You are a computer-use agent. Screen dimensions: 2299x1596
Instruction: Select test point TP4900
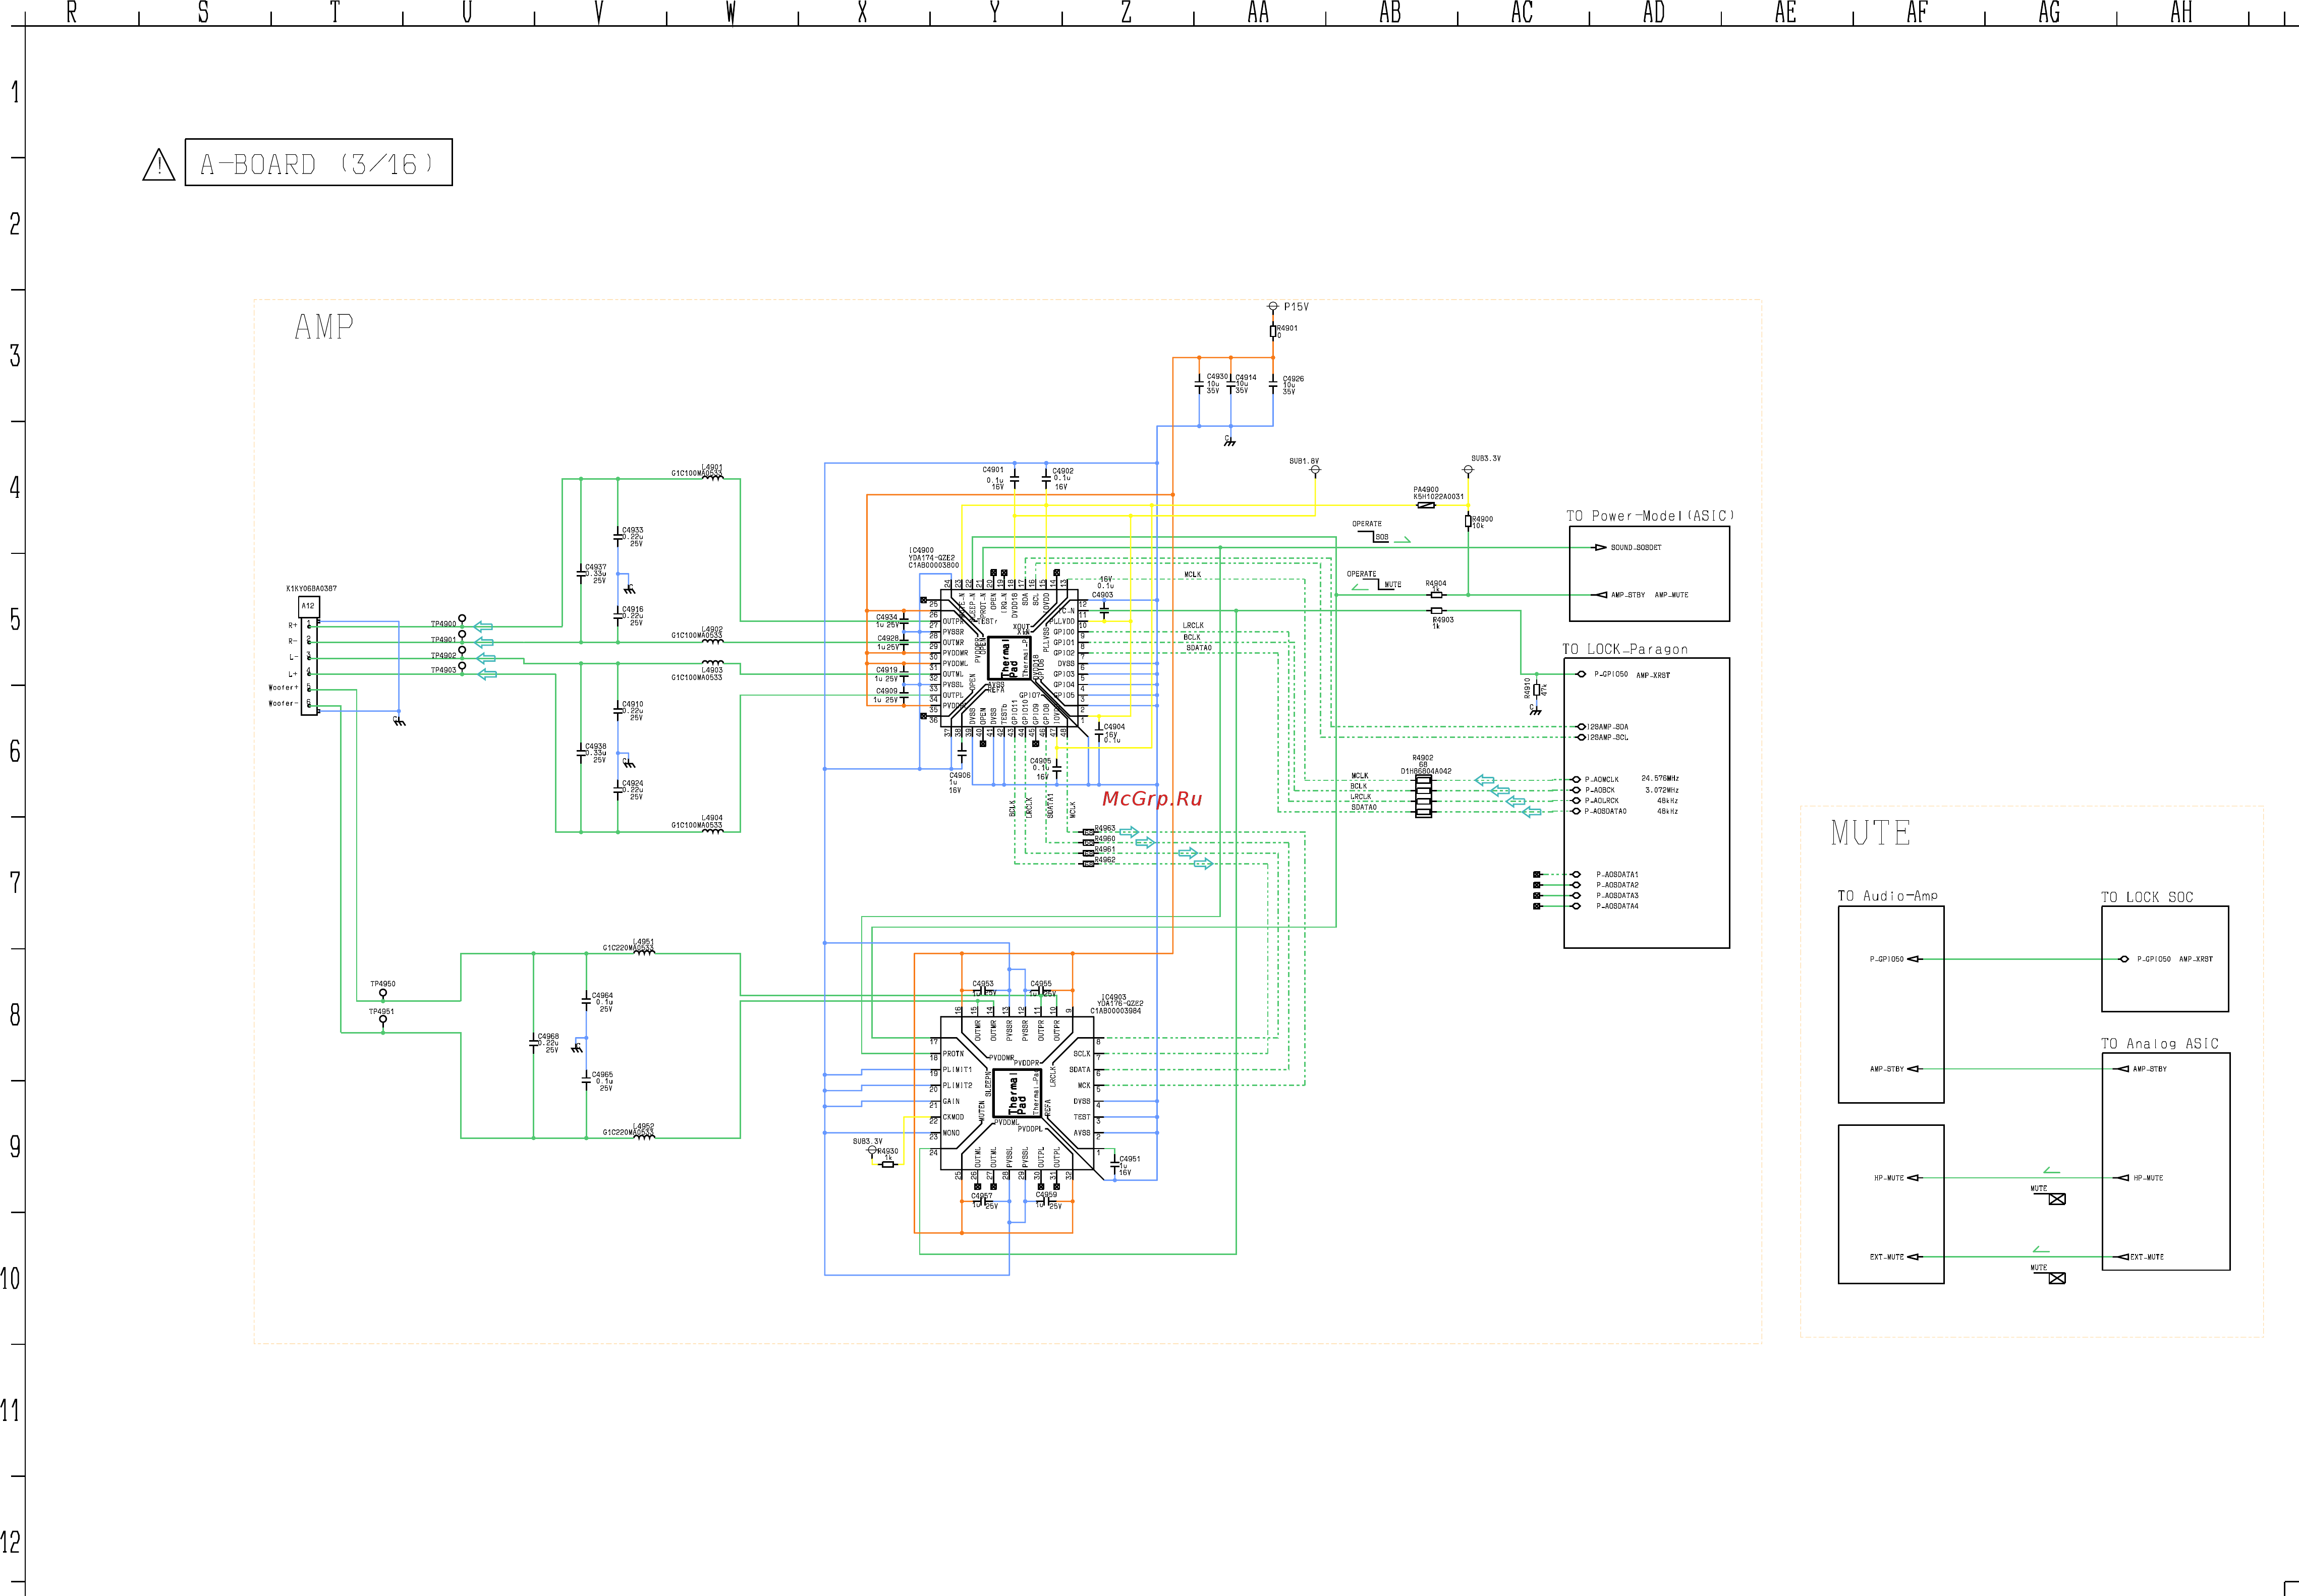pos(462,619)
